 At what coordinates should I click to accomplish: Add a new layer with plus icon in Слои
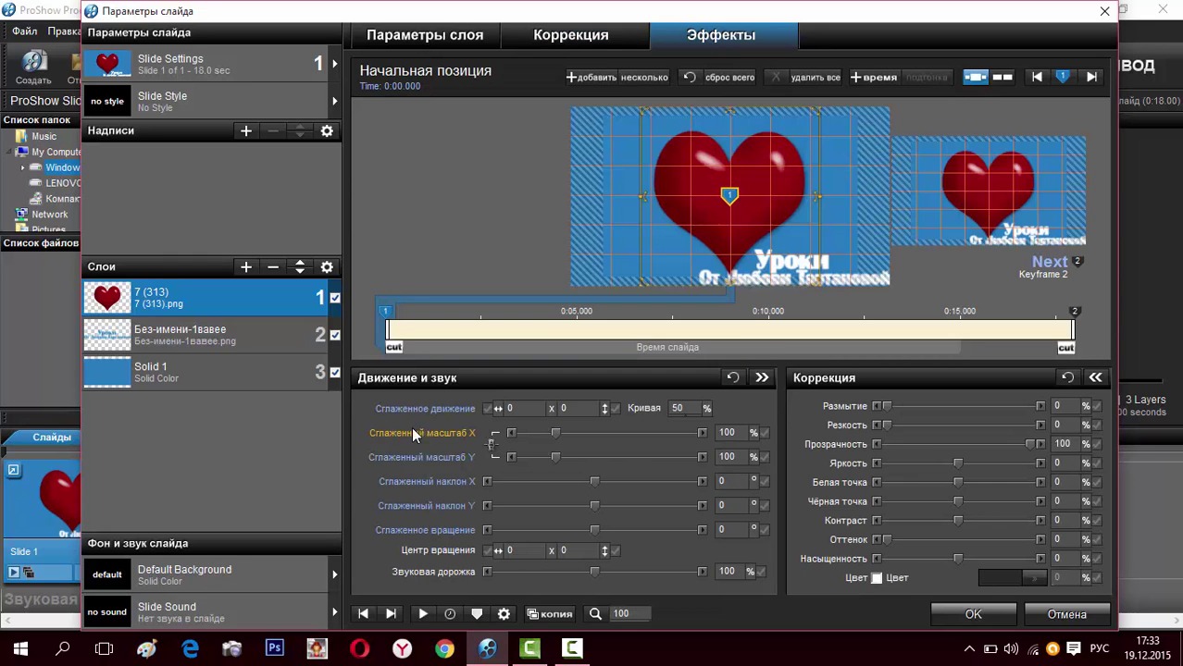tap(246, 267)
